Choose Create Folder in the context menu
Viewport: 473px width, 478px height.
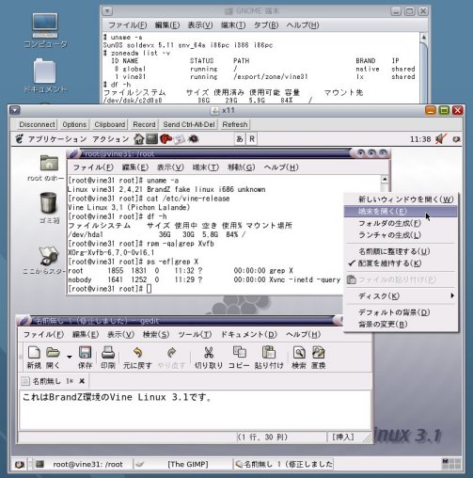[x=402, y=223]
